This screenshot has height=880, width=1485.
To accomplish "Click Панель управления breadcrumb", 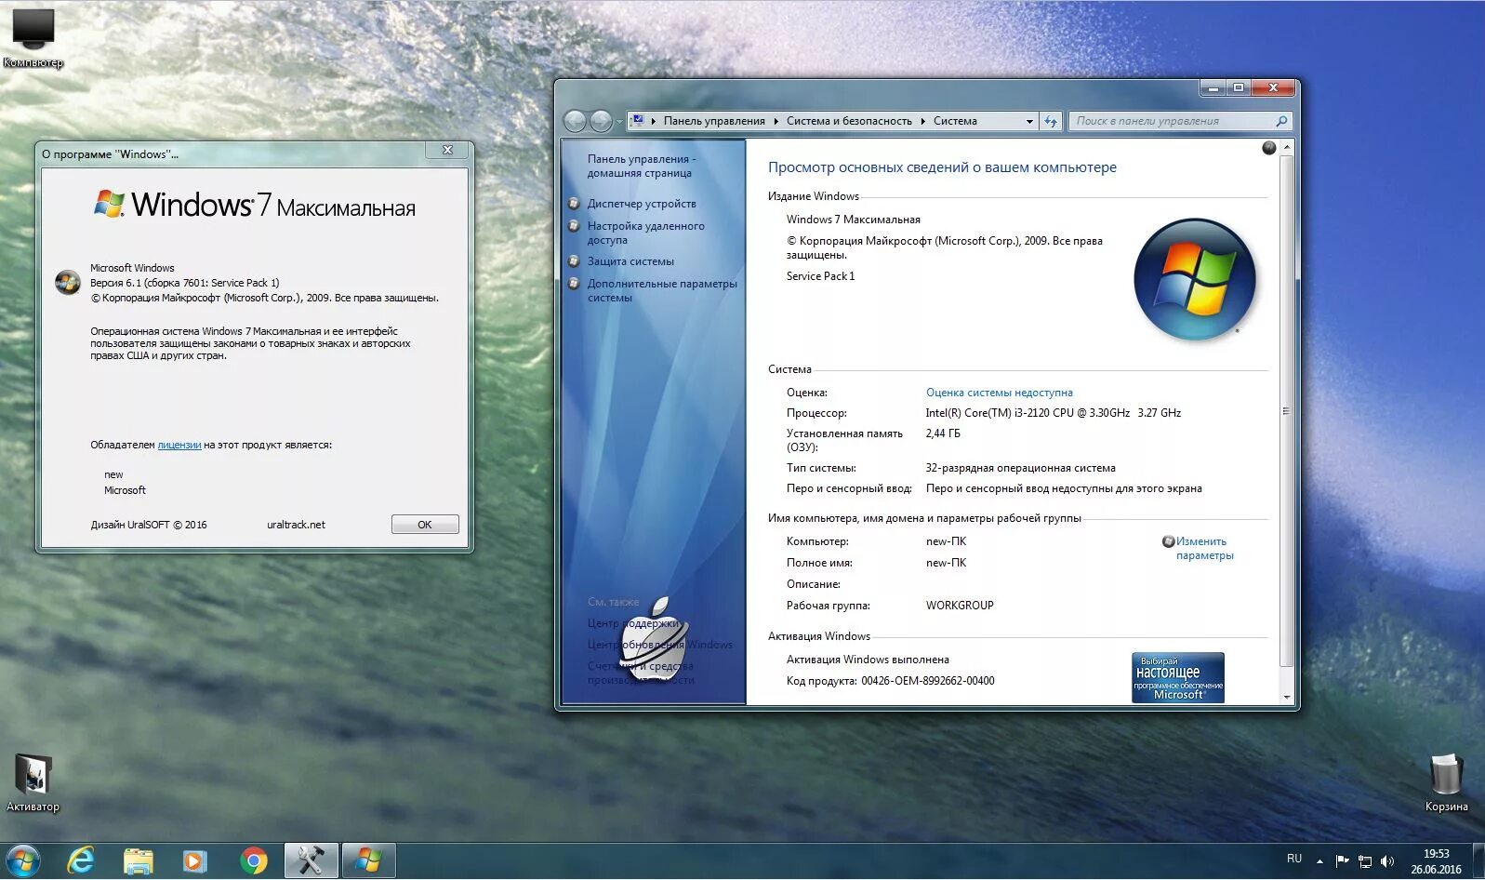I will [714, 121].
